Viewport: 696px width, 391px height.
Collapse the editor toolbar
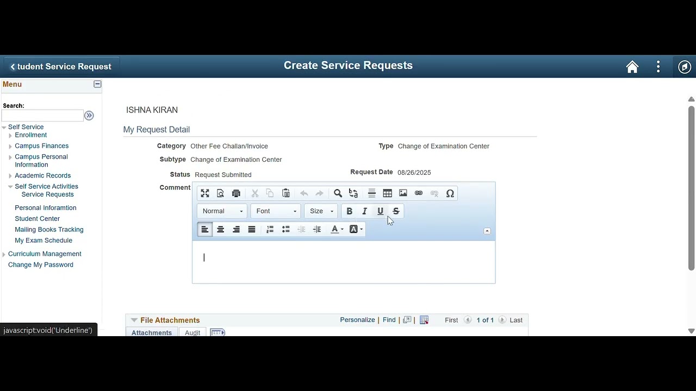click(487, 231)
